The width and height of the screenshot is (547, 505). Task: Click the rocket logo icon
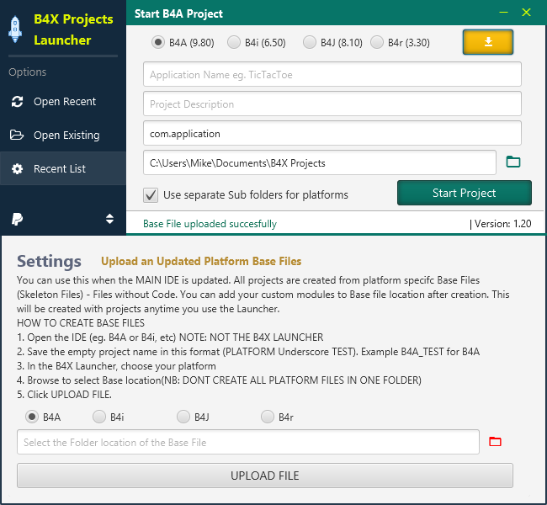coord(15,29)
